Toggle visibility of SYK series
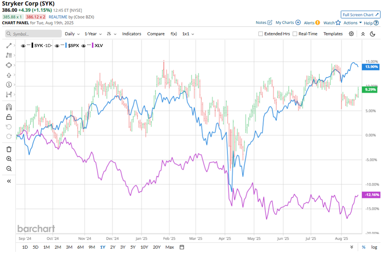The height and width of the screenshot is (253, 382). [x=23, y=46]
